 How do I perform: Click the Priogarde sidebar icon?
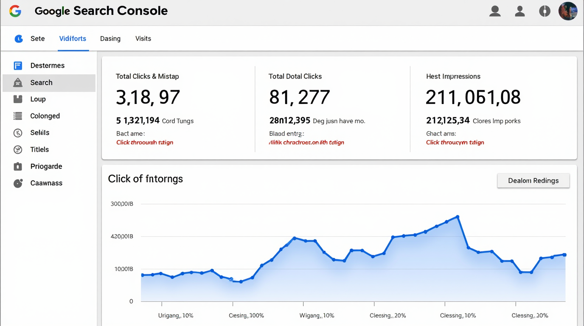point(18,166)
